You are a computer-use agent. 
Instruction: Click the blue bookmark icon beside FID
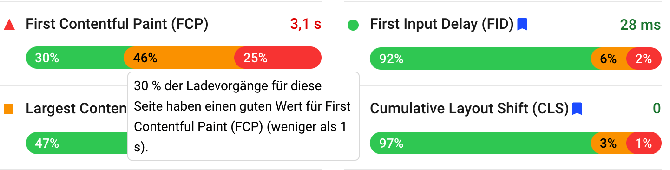522,24
